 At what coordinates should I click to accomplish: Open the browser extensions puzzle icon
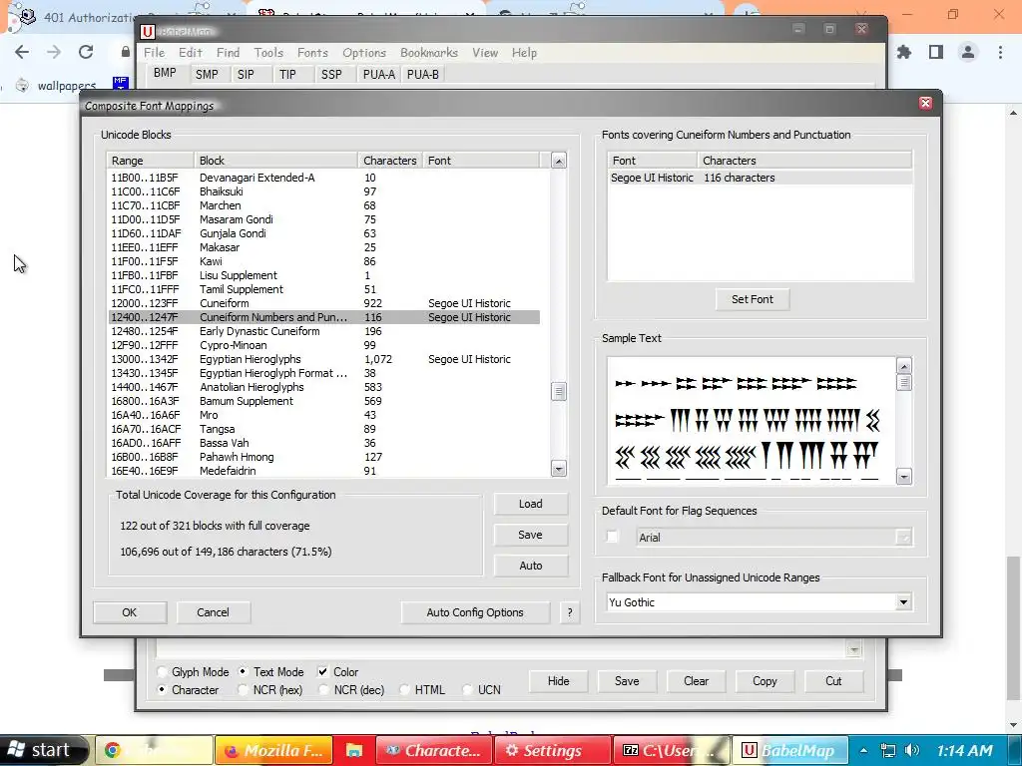coord(904,52)
